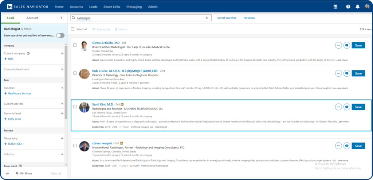Switch to the Account tab
Screen dimensions: 373x180
(x=32, y=18)
